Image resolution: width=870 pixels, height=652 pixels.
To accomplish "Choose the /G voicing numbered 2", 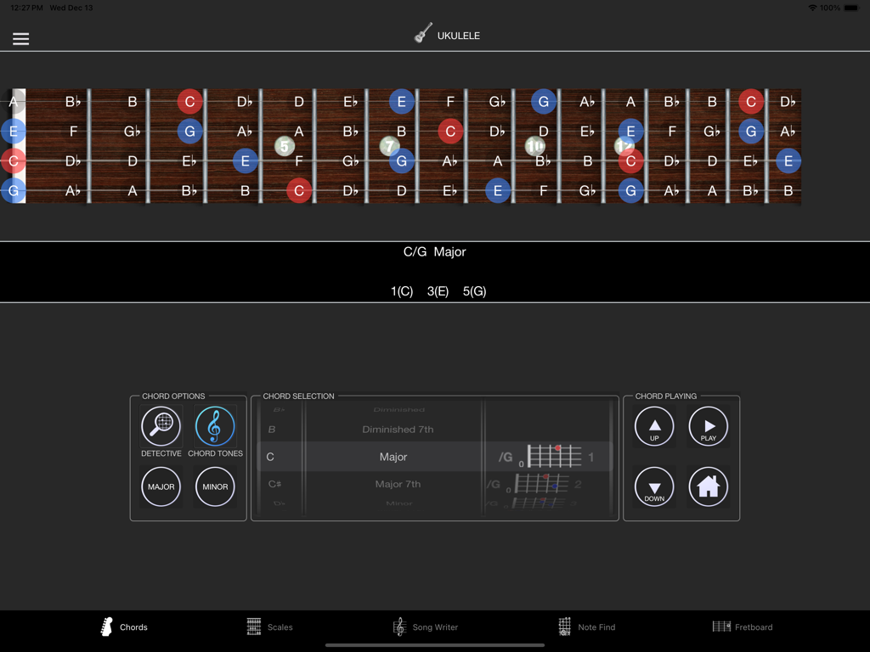I will pyautogui.click(x=548, y=484).
